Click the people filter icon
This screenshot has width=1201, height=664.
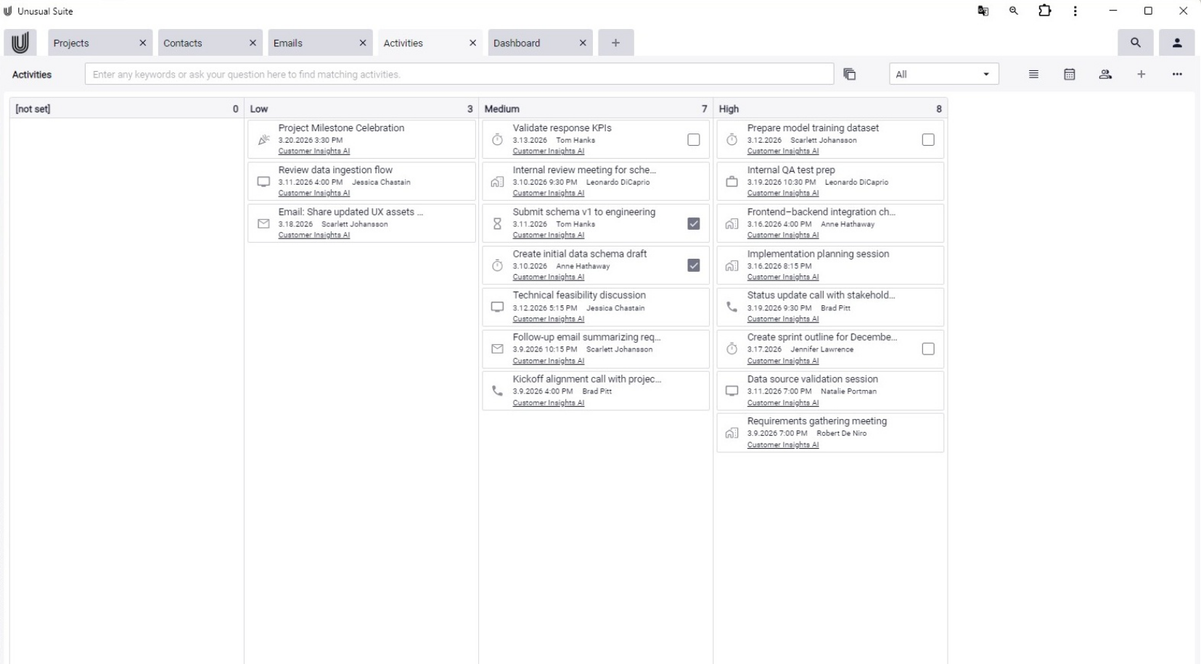pos(1105,74)
